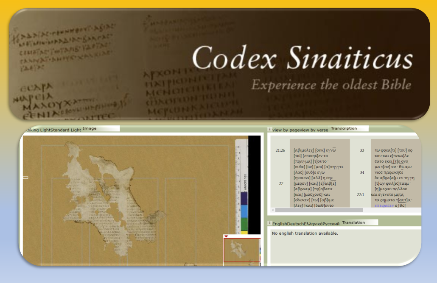Click verse number 33
The height and width of the screenshot is (283, 437).
tap(362, 150)
